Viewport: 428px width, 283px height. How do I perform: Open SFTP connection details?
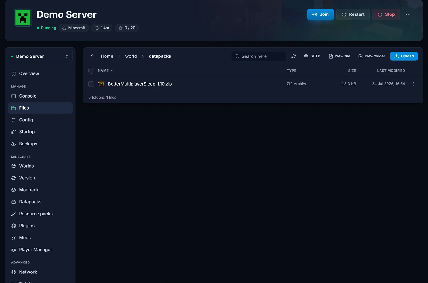pos(312,56)
